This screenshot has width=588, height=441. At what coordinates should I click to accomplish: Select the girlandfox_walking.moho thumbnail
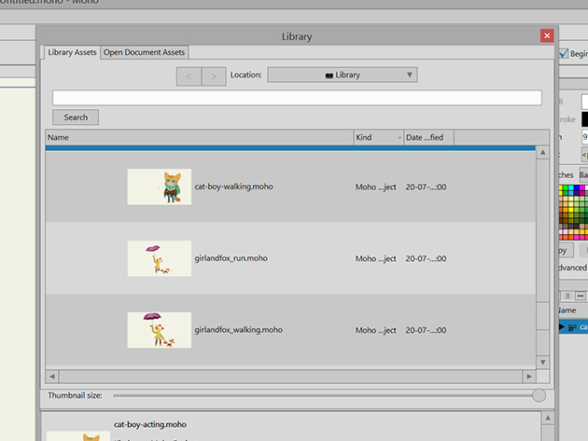(x=160, y=330)
